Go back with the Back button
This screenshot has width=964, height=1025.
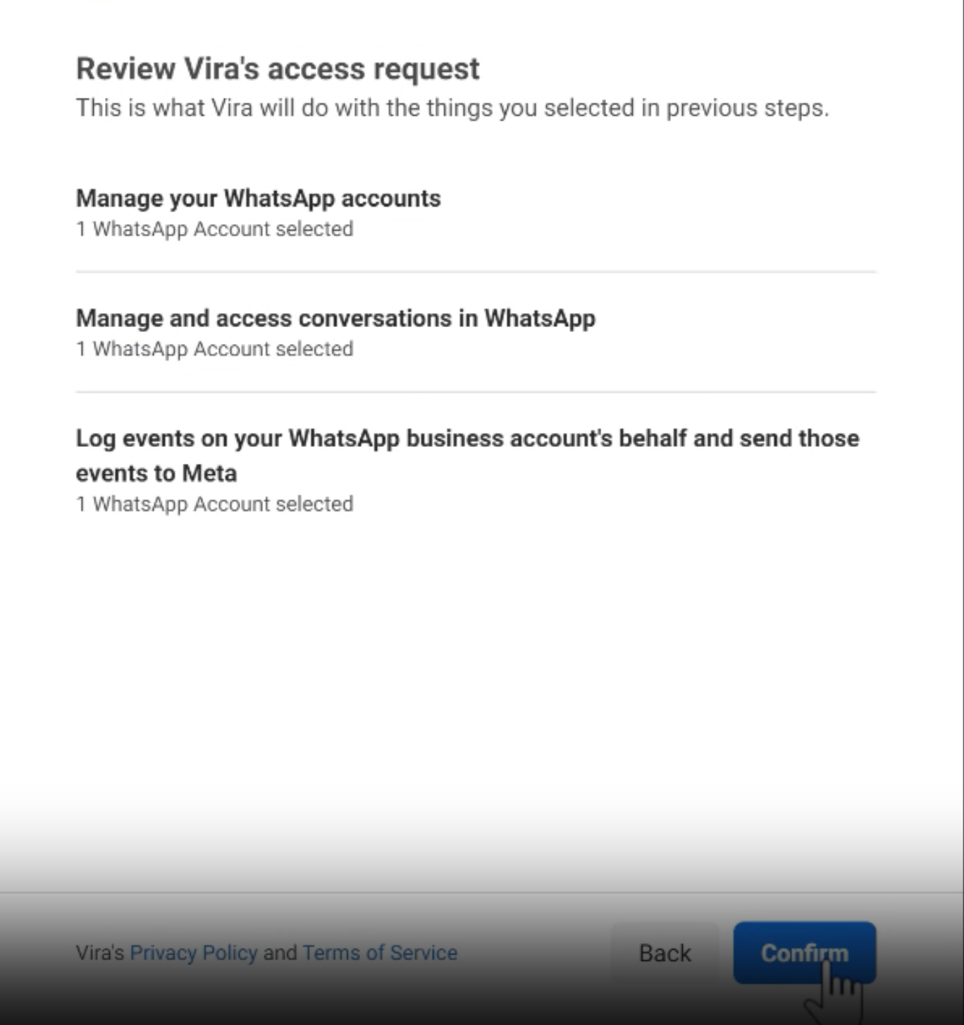(x=665, y=952)
